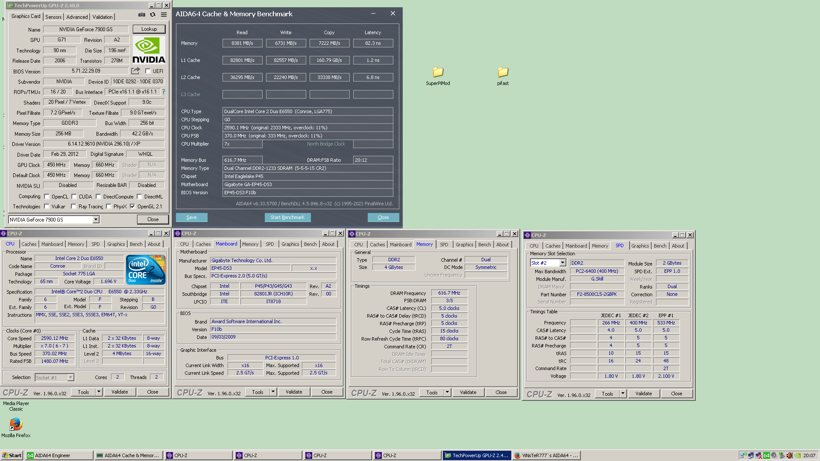This screenshot has width=820, height=461.
Task: Click the AIDA64 Save button
Action: [x=191, y=217]
